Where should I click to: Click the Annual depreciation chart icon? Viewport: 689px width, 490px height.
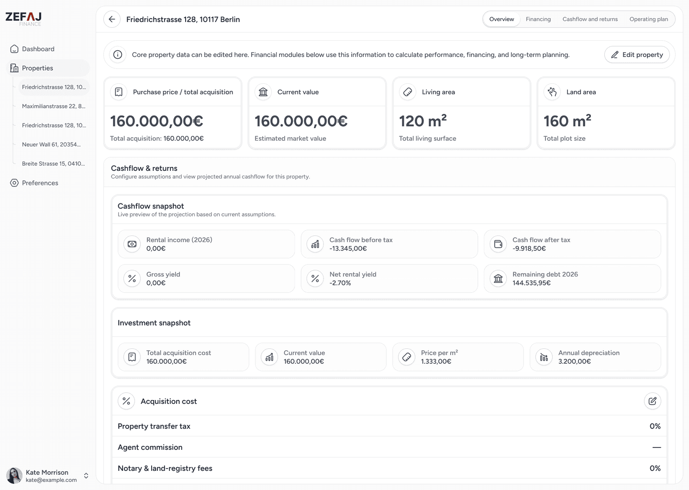[x=544, y=357]
